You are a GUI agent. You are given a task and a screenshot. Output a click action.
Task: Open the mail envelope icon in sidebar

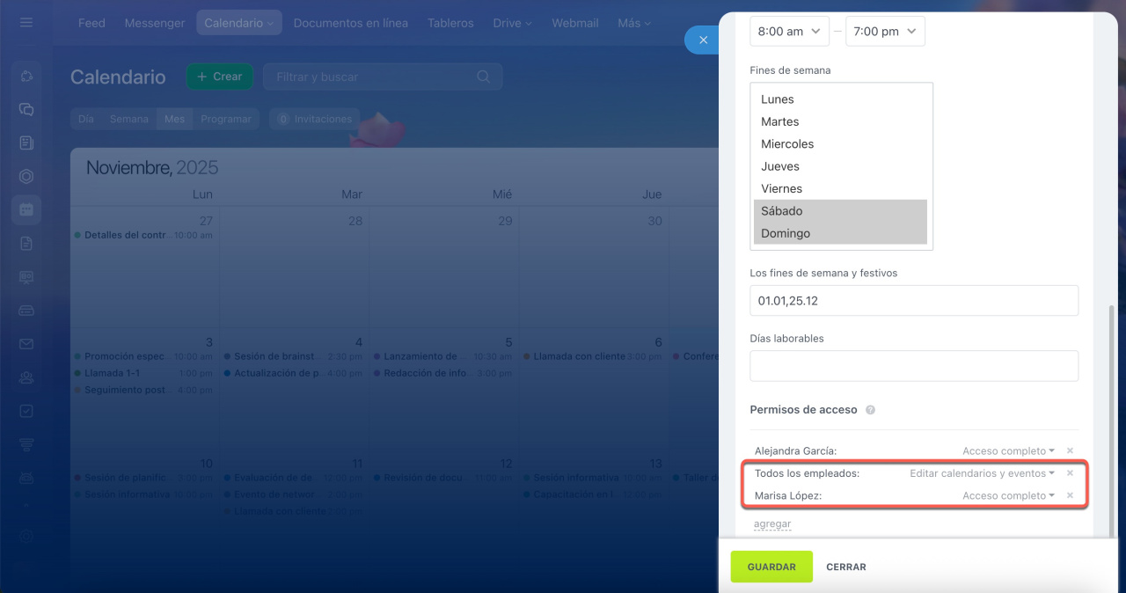pos(26,344)
